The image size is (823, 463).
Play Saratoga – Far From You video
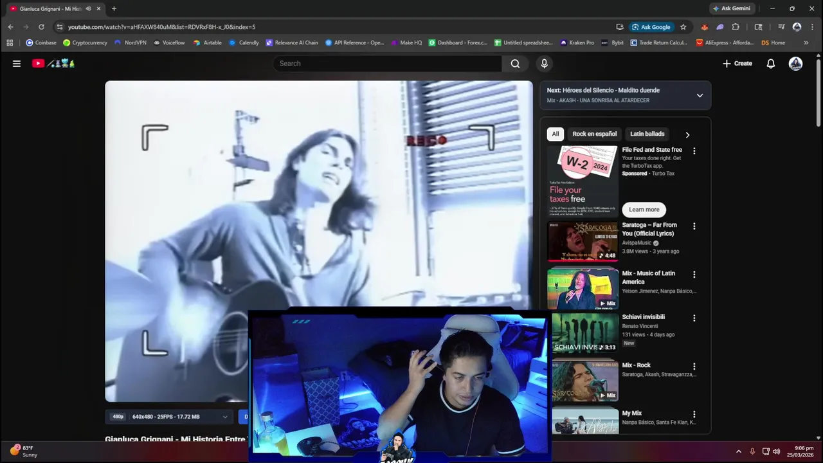(x=583, y=241)
